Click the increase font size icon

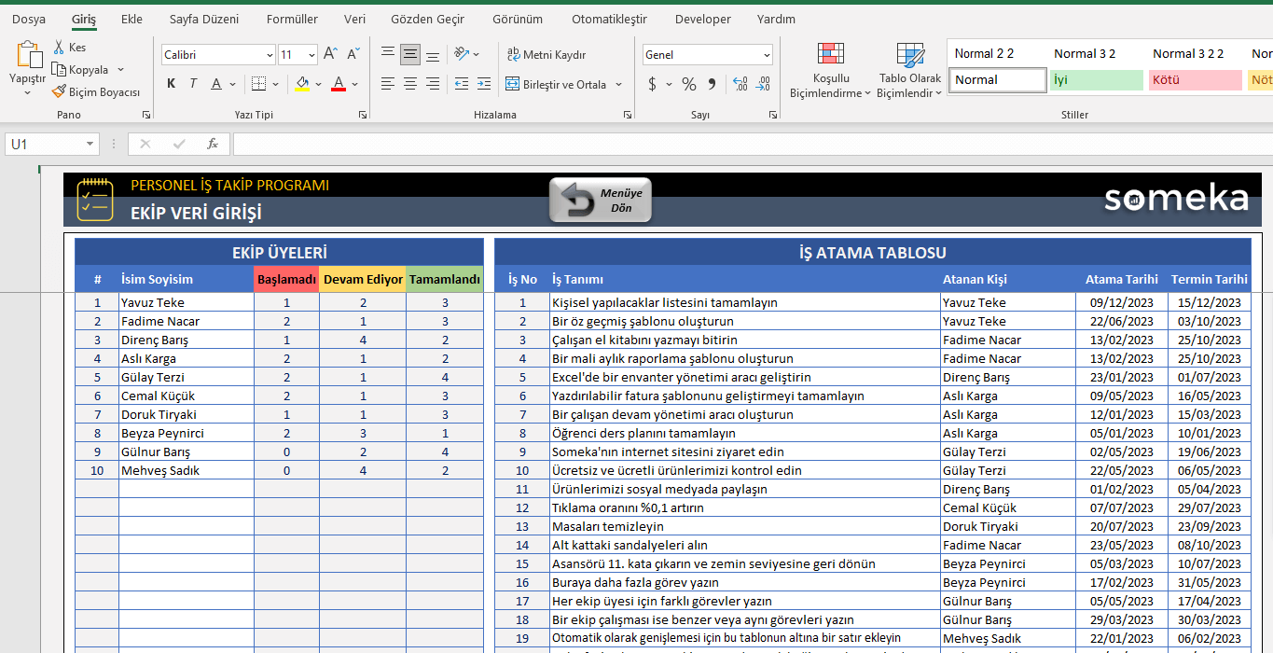coord(331,55)
